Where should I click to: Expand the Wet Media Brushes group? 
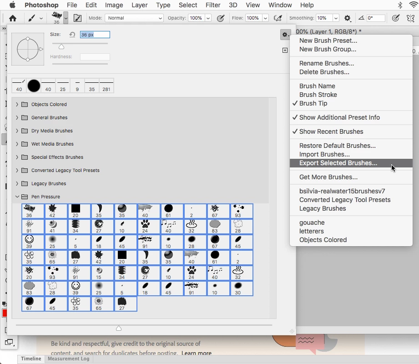tap(17, 144)
